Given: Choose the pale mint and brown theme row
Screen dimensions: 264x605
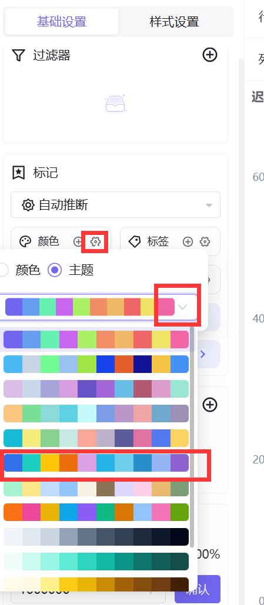Looking at the screenshot, I should point(96,488).
